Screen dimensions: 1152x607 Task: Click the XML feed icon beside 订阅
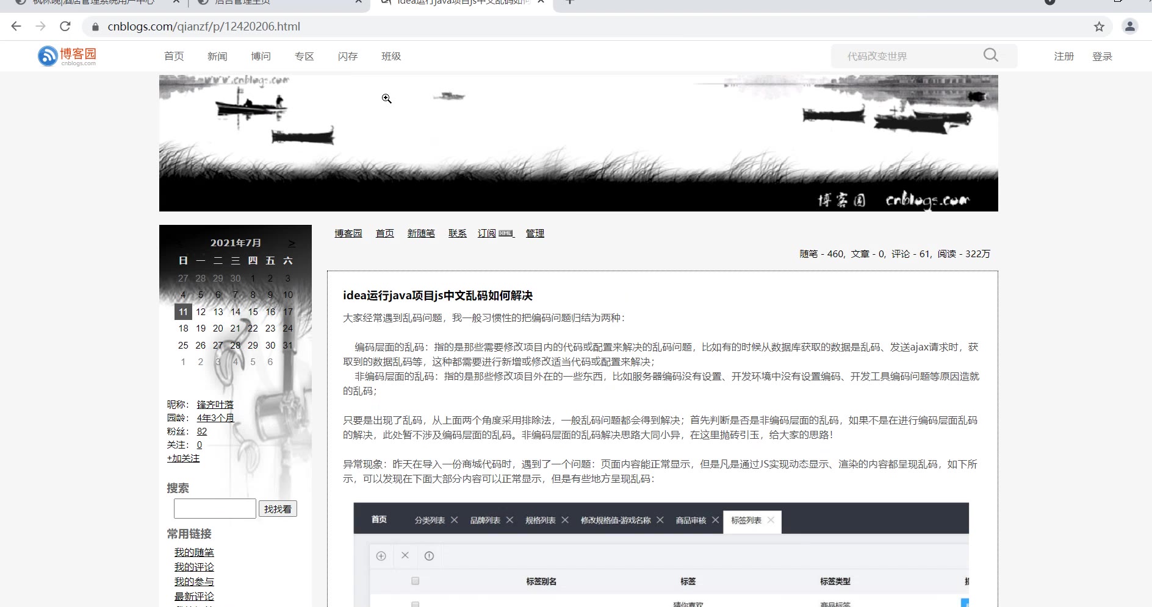tap(506, 233)
